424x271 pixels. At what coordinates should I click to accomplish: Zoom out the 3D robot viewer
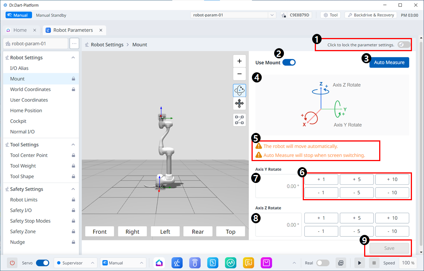(x=239, y=74)
